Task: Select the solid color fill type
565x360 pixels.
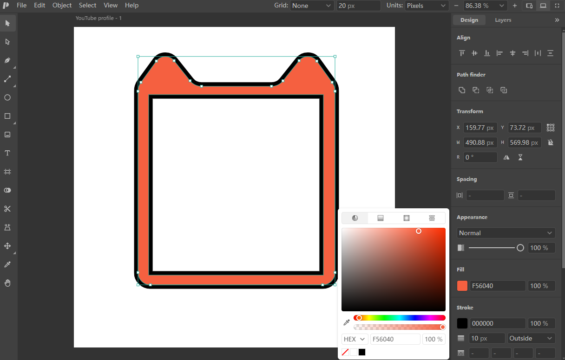Action: tap(355, 218)
